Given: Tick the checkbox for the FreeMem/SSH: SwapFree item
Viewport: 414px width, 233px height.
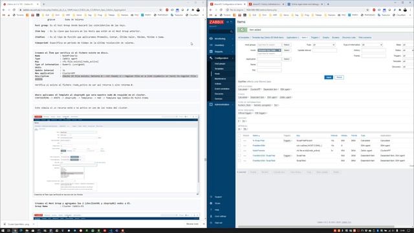Looking at the screenshot, I should pos(239,155).
